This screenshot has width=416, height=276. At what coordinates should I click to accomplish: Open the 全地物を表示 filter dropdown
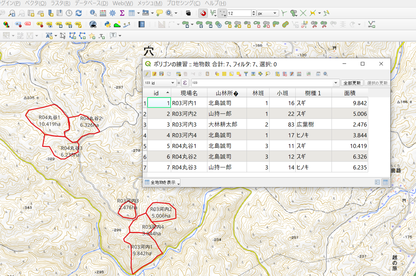click(162, 182)
